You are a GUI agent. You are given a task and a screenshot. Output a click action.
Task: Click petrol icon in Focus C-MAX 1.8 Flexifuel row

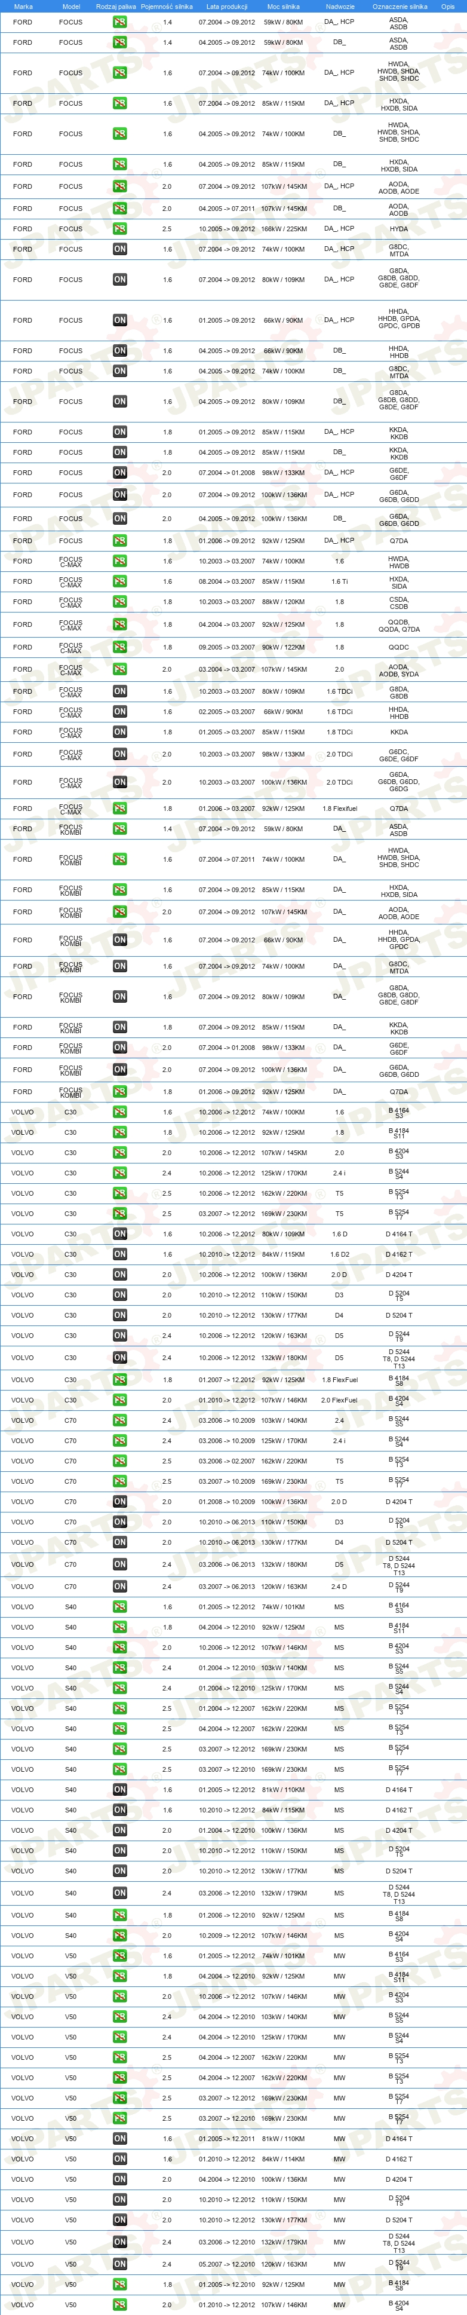(119, 809)
